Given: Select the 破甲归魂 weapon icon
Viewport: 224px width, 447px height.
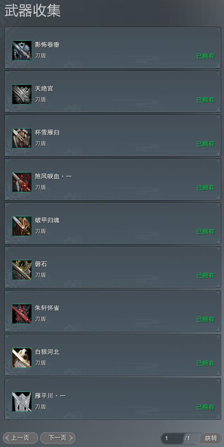Looking at the screenshot, I should pyautogui.click(x=22, y=226).
